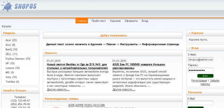
Task: View the Lenovo (10) category
Action: 13,68
